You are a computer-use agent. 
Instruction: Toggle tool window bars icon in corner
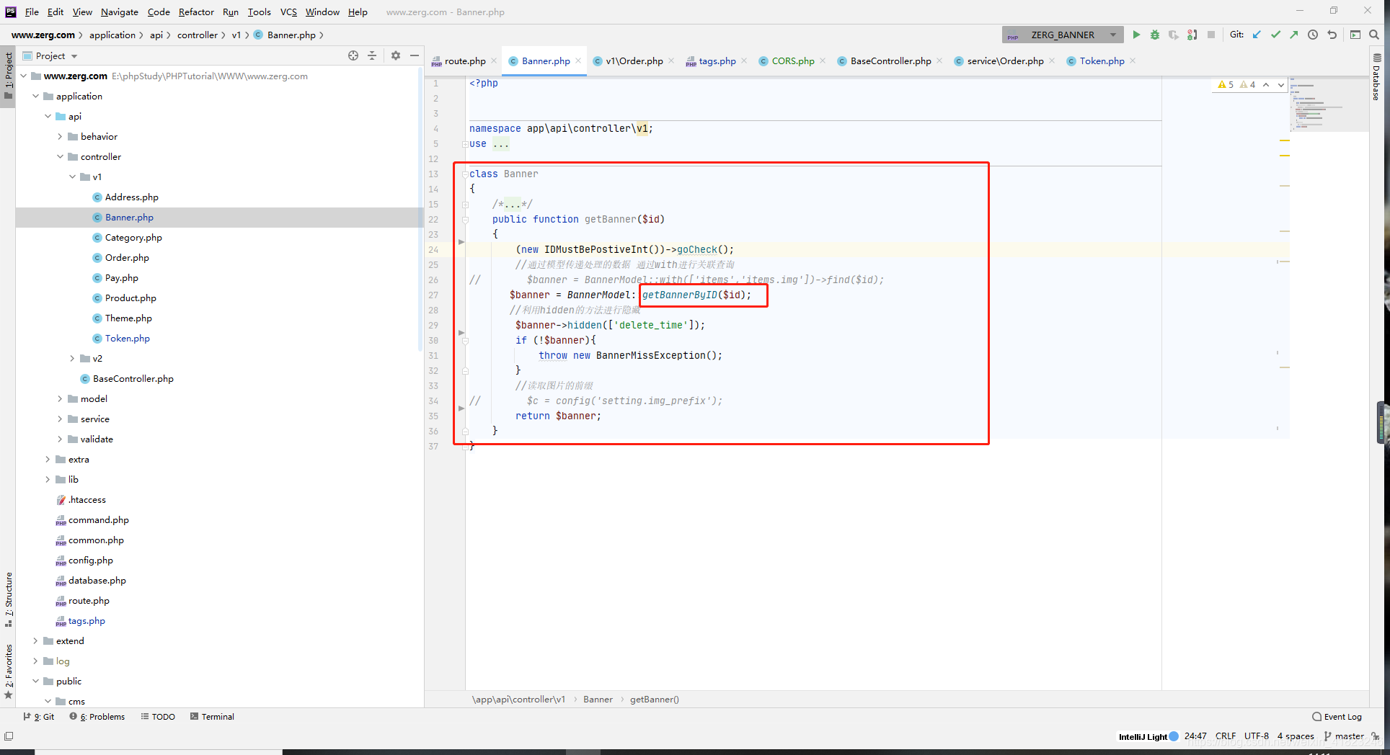pos(9,736)
